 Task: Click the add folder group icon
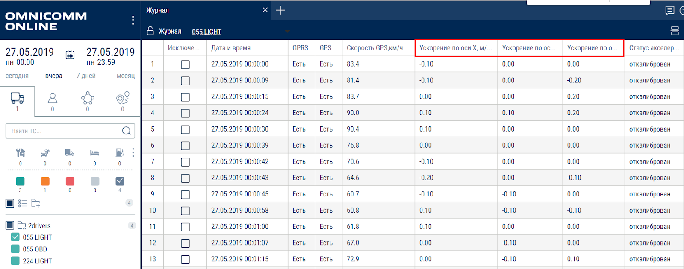(x=35, y=203)
